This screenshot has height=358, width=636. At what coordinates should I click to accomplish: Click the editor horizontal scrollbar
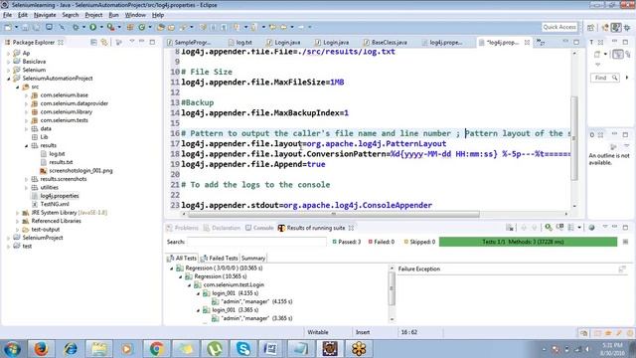pos(333,214)
